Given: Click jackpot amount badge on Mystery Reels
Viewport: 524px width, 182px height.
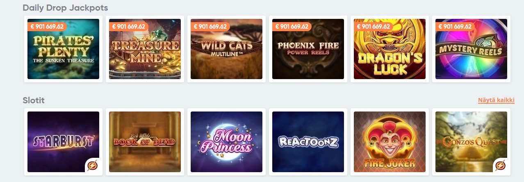Looking at the screenshot, I should coord(455,27).
